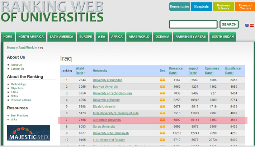Viewport: 255px width, 147px height.
Task: Open the EUROPE menu tab
Action: [x=86, y=37]
